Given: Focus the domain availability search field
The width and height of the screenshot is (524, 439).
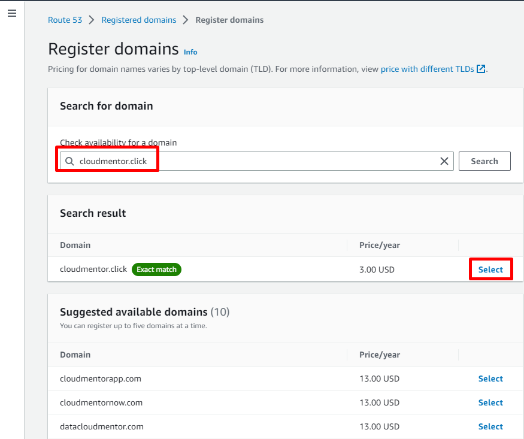Looking at the screenshot, I should pos(258,161).
